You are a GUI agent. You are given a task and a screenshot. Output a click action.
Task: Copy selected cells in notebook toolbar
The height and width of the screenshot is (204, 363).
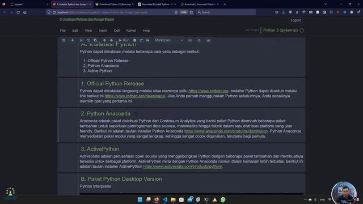tap(88, 40)
